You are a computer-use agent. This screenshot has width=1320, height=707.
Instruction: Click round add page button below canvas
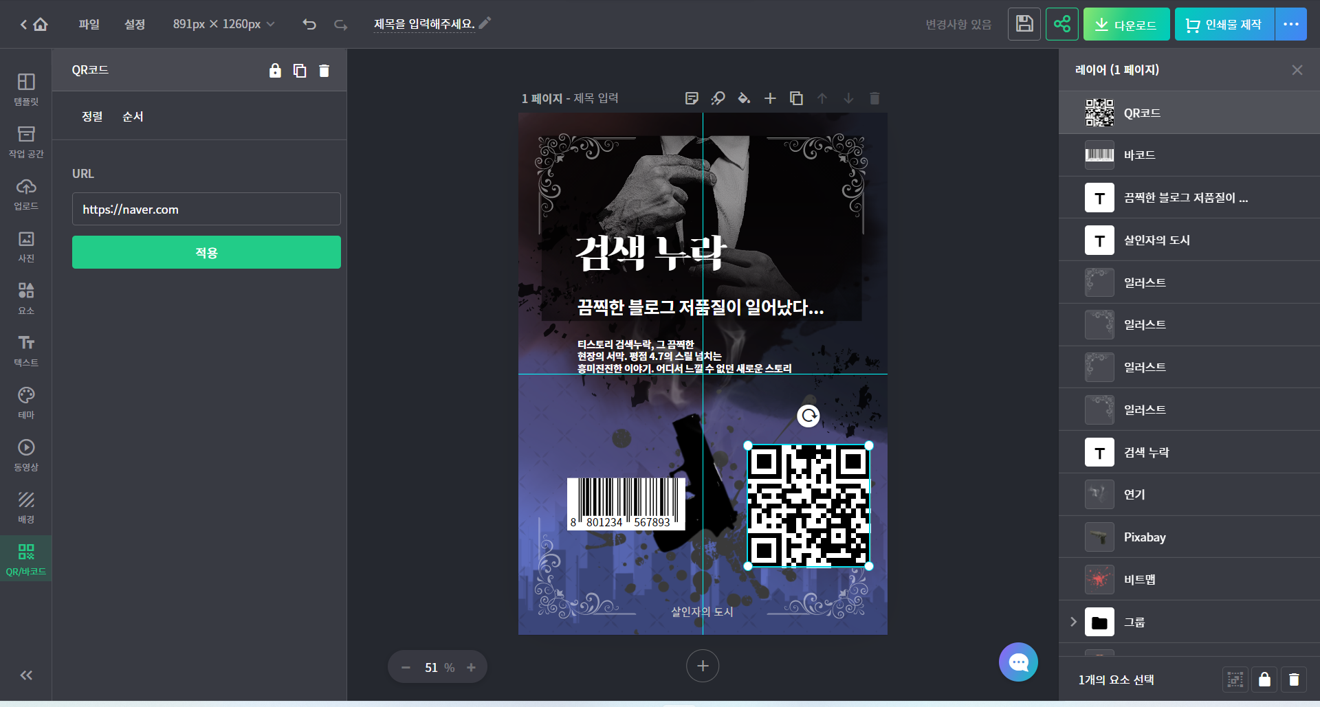click(703, 666)
